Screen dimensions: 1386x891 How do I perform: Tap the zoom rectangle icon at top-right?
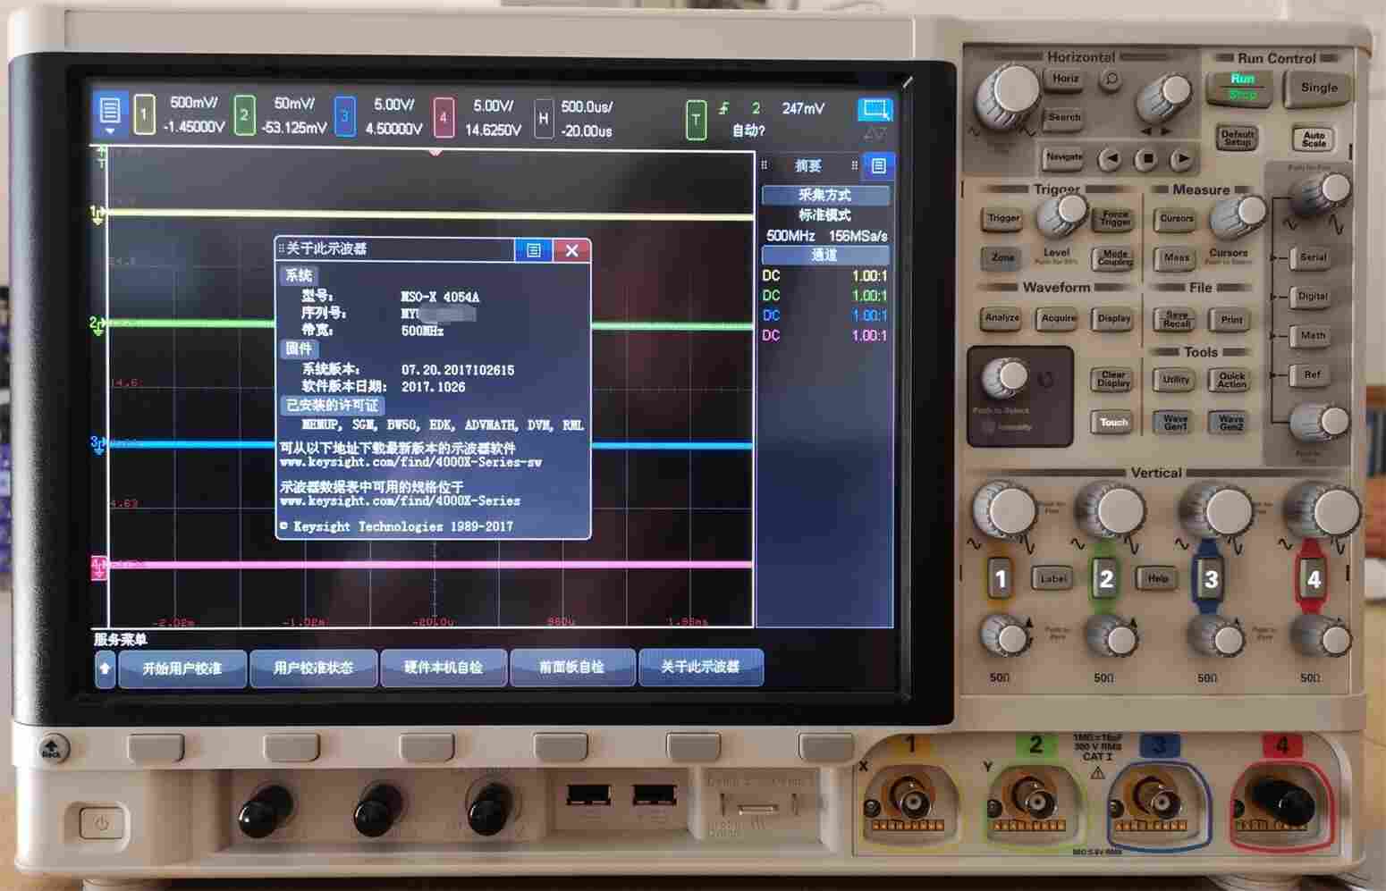click(x=875, y=110)
